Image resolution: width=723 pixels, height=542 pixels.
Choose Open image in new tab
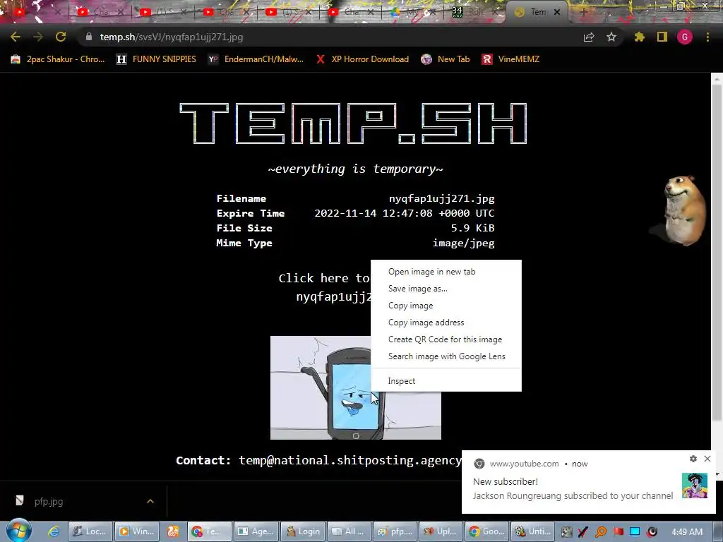click(446, 272)
